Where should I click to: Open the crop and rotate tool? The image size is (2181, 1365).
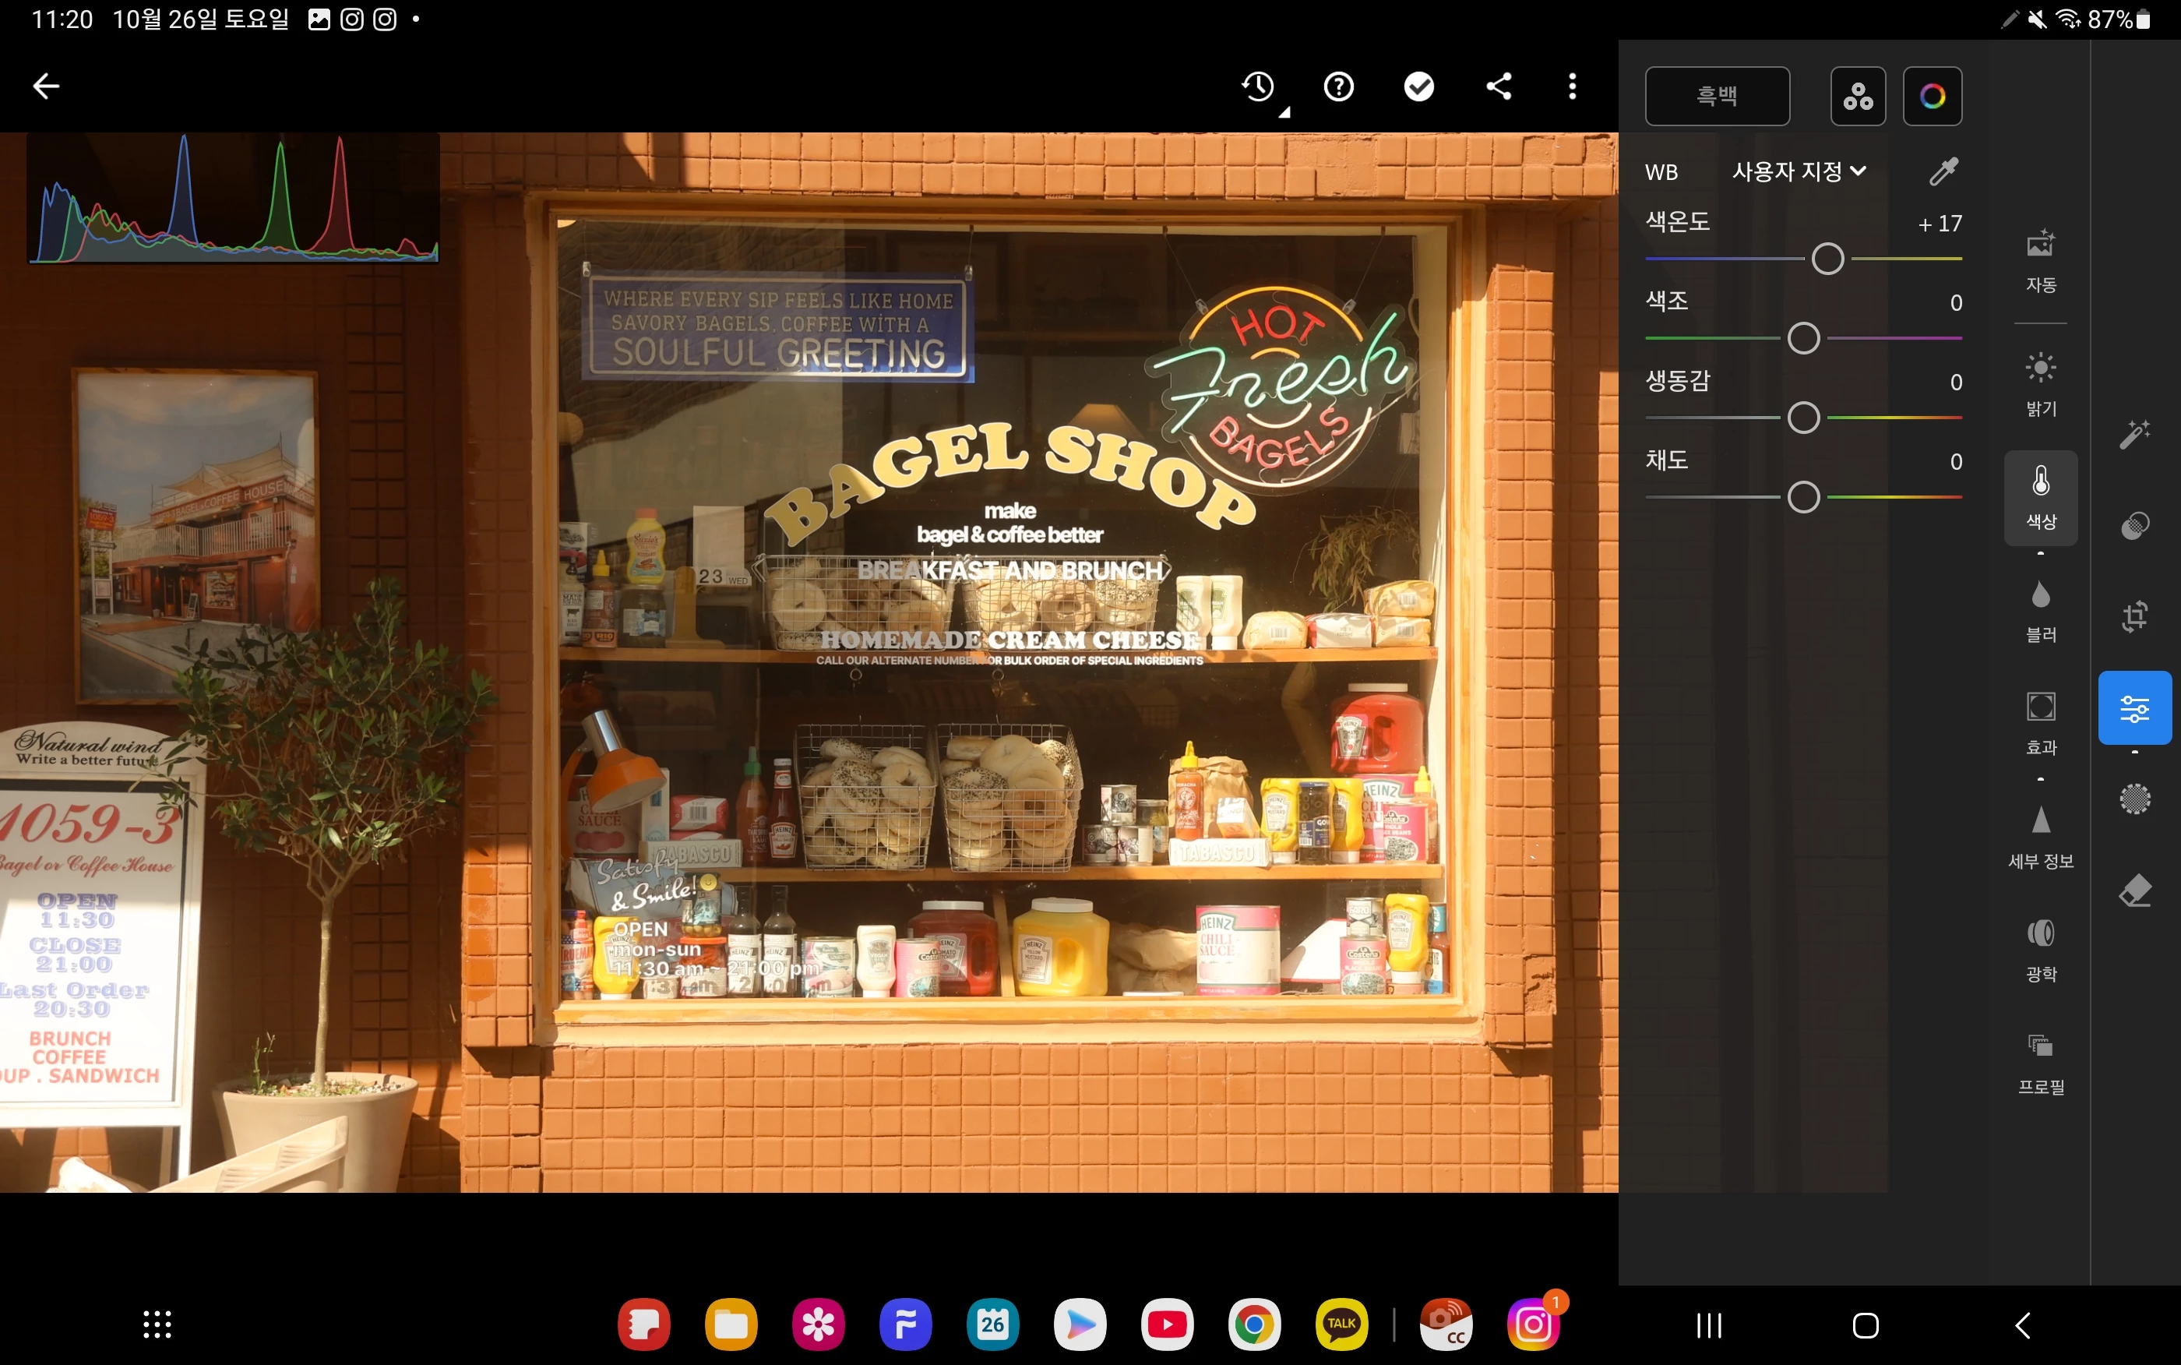click(2134, 616)
